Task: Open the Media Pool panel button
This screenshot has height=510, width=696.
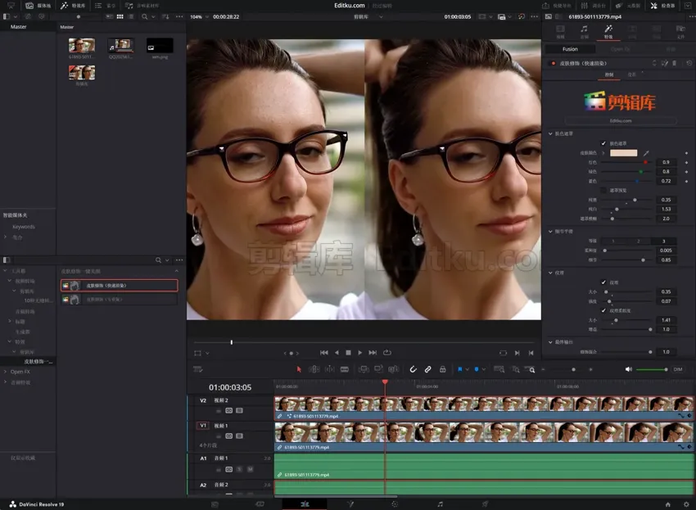Action: 38,6
